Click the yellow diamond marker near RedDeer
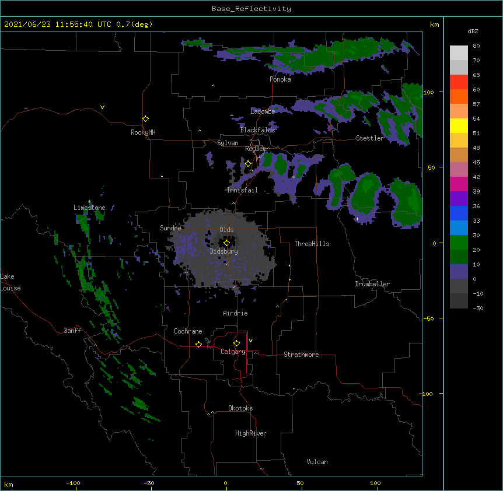Image resolution: width=503 pixels, height=491 pixels. (248, 164)
